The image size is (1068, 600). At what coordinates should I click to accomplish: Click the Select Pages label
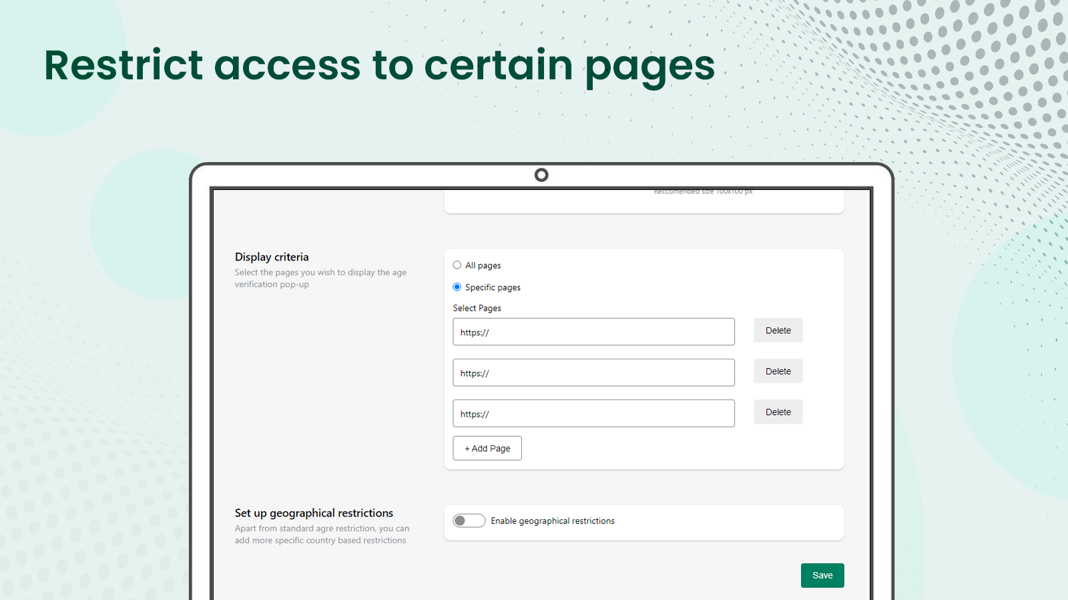click(x=477, y=308)
